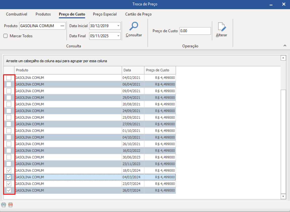Open the Preço Especial tab
290x212 pixels.
pos(105,14)
